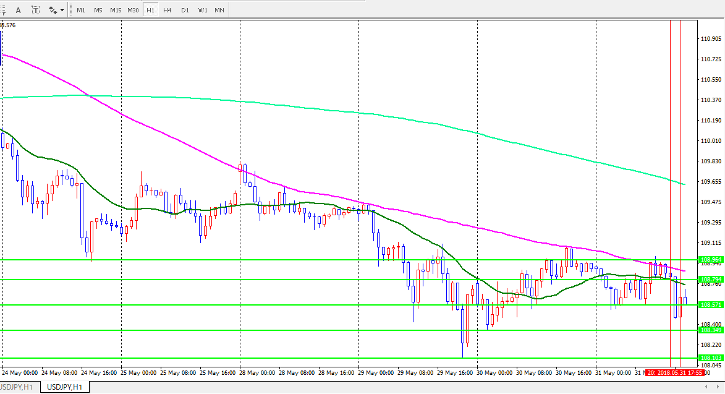The image size is (725, 394).
Task: Click the 31 May 00:00 time axis label
Action: [x=614, y=373]
